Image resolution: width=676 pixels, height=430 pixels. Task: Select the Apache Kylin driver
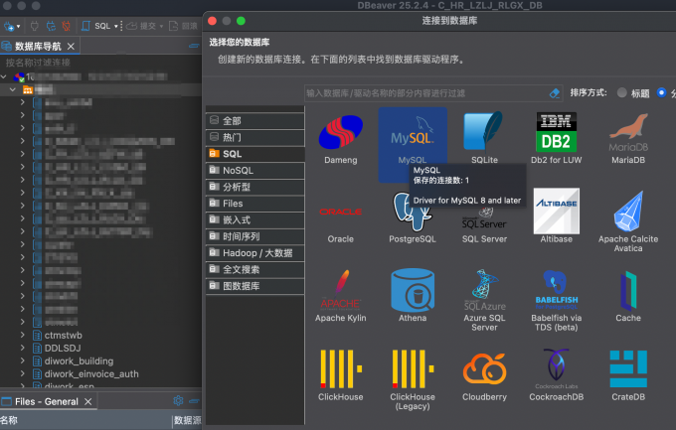click(341, 297)
